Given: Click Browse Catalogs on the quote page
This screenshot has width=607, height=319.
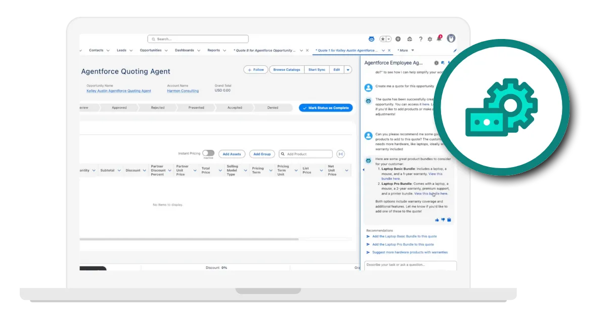Looking at the screenshot, I should 286,69.
